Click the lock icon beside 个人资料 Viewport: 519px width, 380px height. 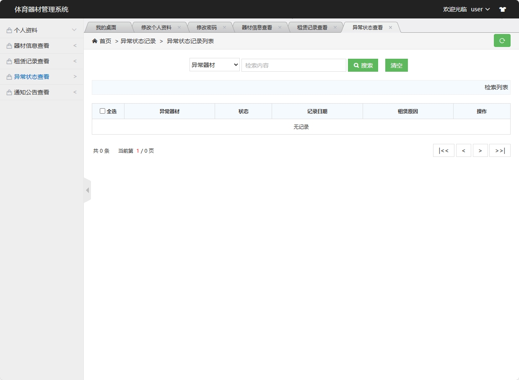click(x=9, y=30)
